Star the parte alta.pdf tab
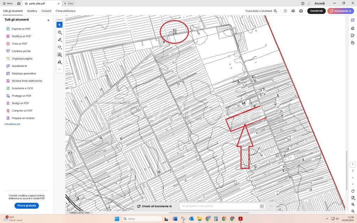 pos(26,3)
